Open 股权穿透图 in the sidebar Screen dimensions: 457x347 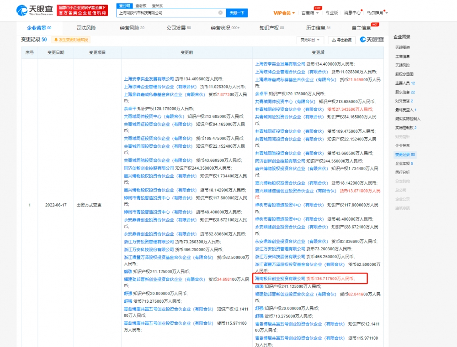tap(404, 74)
